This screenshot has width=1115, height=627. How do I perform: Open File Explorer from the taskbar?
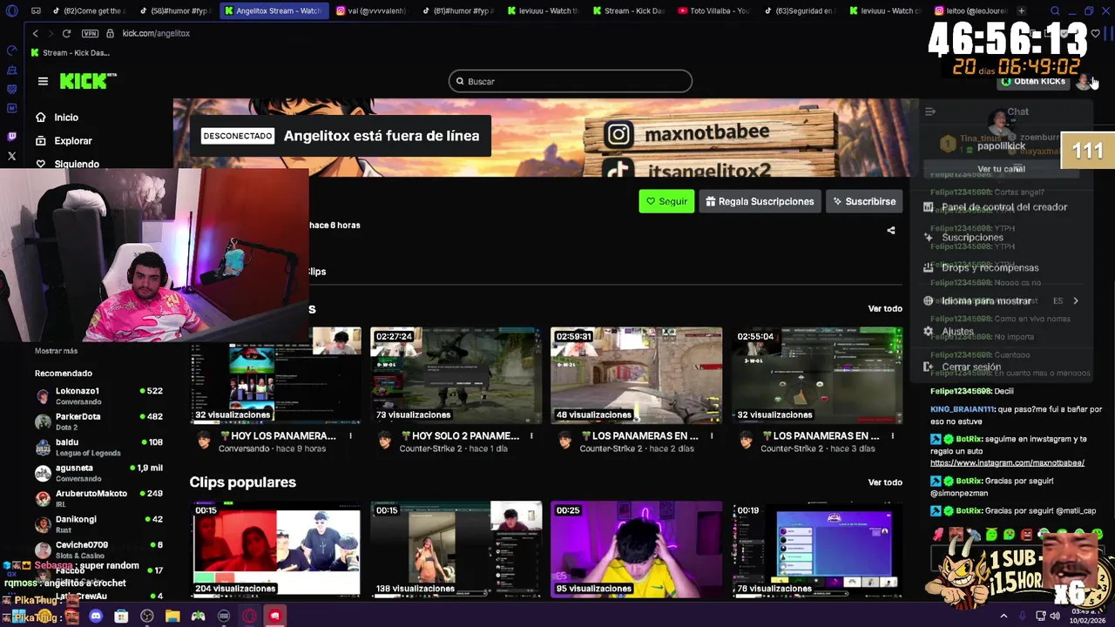172,617
